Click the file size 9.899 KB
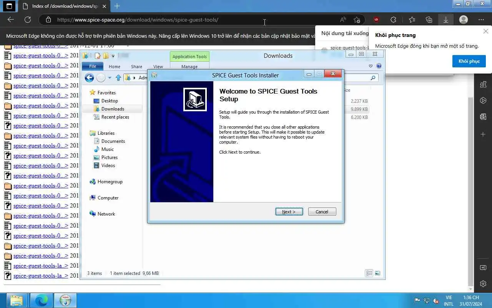The height and width of the screenshot is (308, 492). point(359,109)
